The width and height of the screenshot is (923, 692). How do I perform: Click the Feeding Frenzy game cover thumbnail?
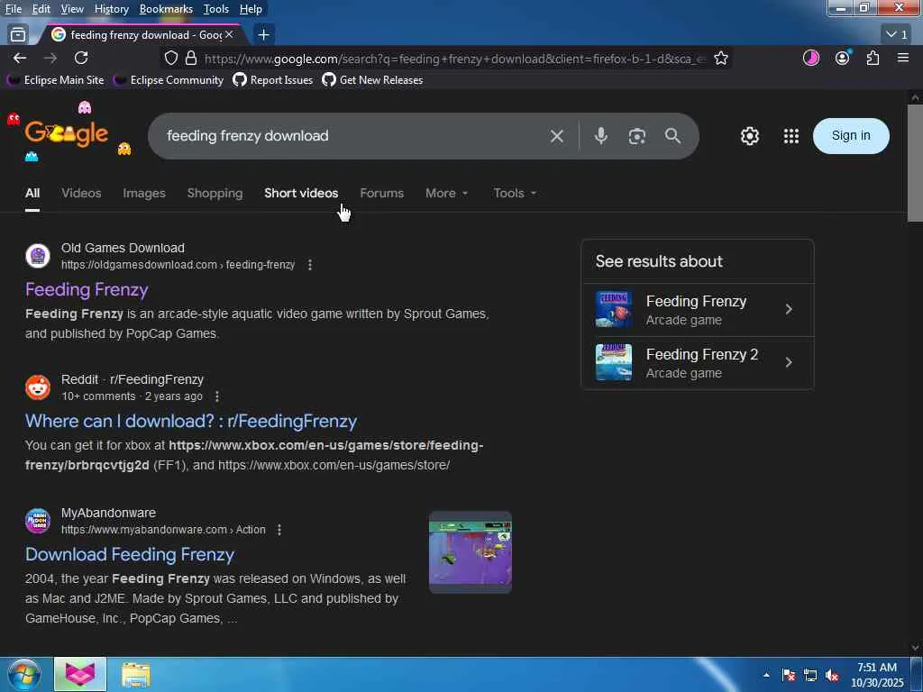[x=613, y=310]
